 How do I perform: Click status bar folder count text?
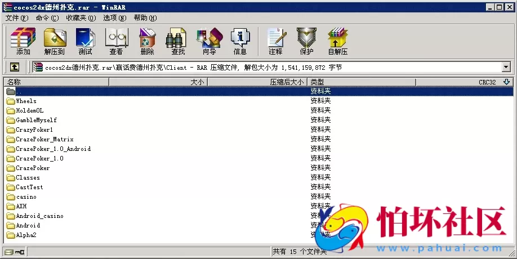pyautogui.click(x=300, y=252)
